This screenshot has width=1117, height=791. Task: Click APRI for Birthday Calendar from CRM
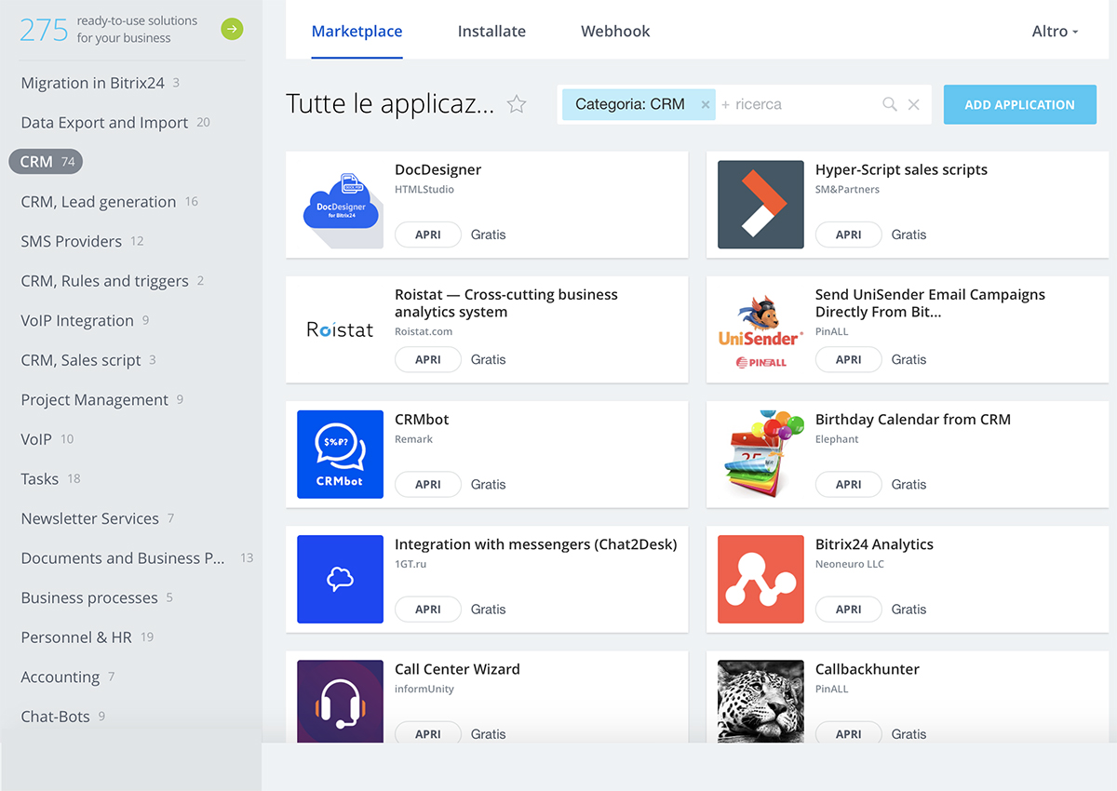pos(849,484)
